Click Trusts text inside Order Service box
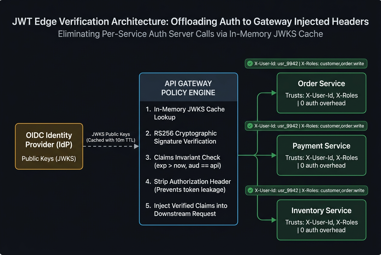 [x=321, y=99]
